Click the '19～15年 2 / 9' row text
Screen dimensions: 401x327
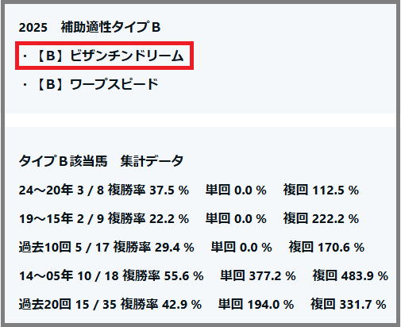[61, 218]
